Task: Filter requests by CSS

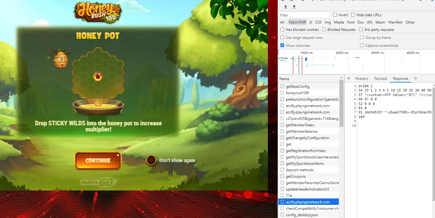Action: pyautogui.click(x=318, y=22)
